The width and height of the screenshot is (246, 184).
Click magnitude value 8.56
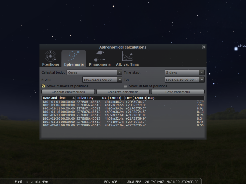tap(200, 125)
